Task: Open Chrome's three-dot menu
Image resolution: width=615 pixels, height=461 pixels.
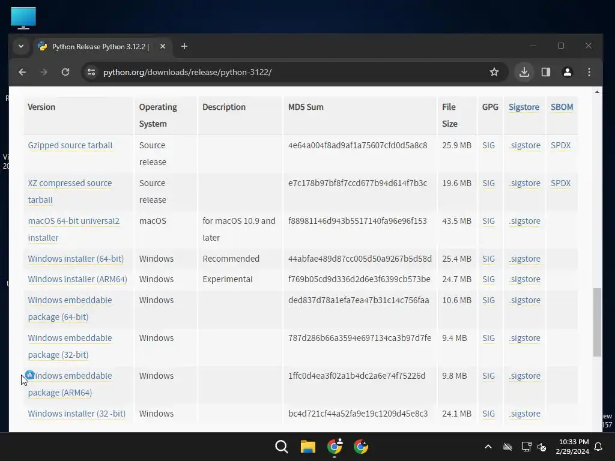Action: (x=589, y=72)
